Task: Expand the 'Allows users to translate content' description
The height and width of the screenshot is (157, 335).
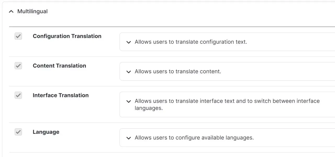Action: point(129,71)
